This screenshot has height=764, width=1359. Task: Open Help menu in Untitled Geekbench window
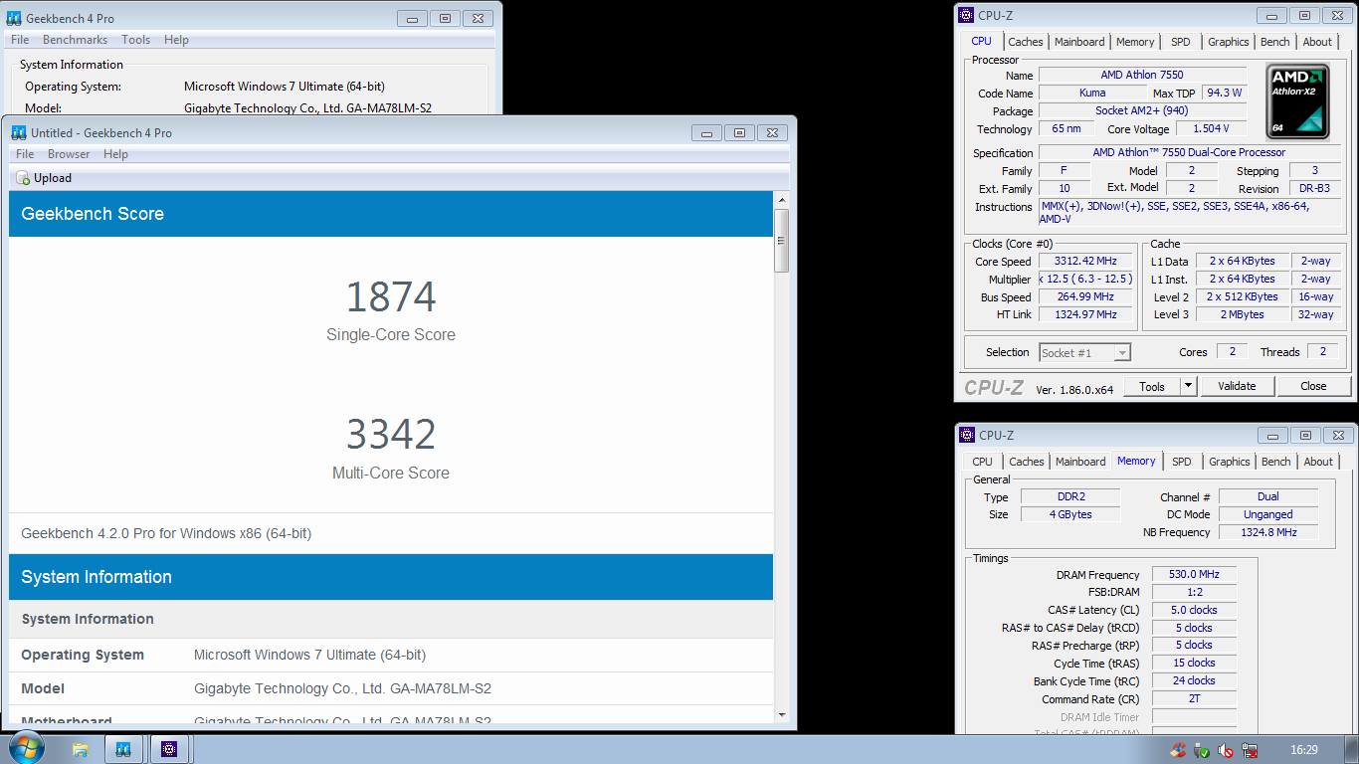pyautogui.click(x=115, y=154)
